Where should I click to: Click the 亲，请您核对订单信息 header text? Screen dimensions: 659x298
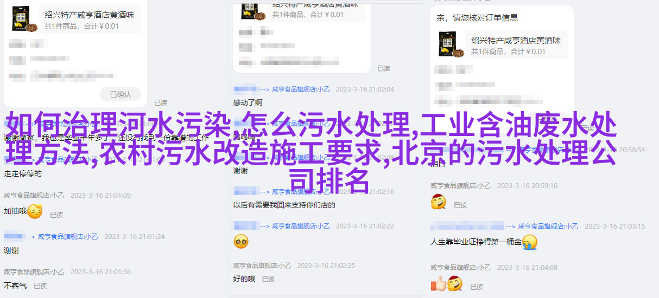coord(478,18)
